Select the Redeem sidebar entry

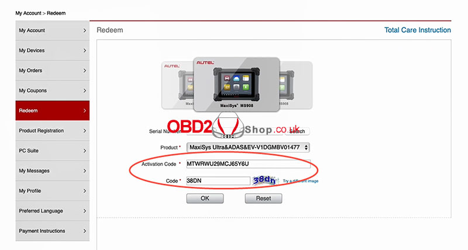pos(52,110)
